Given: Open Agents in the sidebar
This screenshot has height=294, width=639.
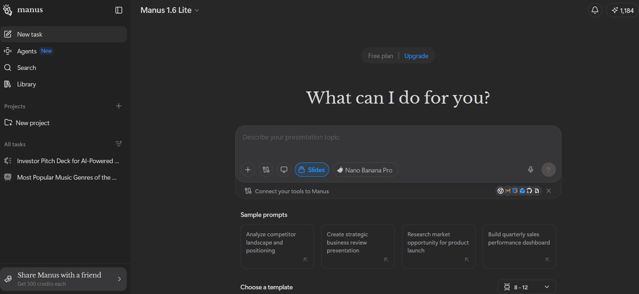Looking at the screenshot, I should coord(27,51).
